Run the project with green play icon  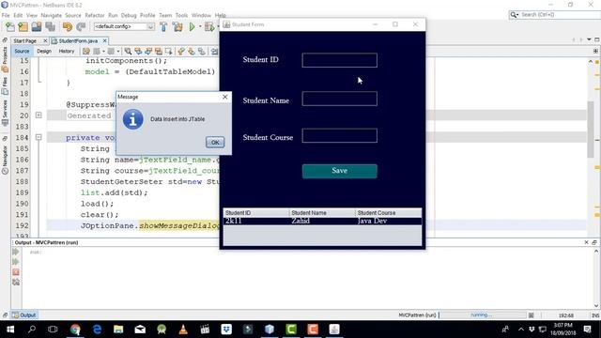pos(192,26)
